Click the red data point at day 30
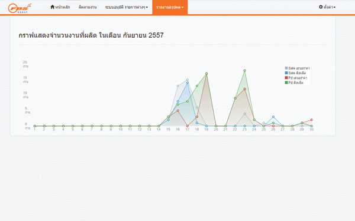This screenshot has height=221, width=355. 312,120
